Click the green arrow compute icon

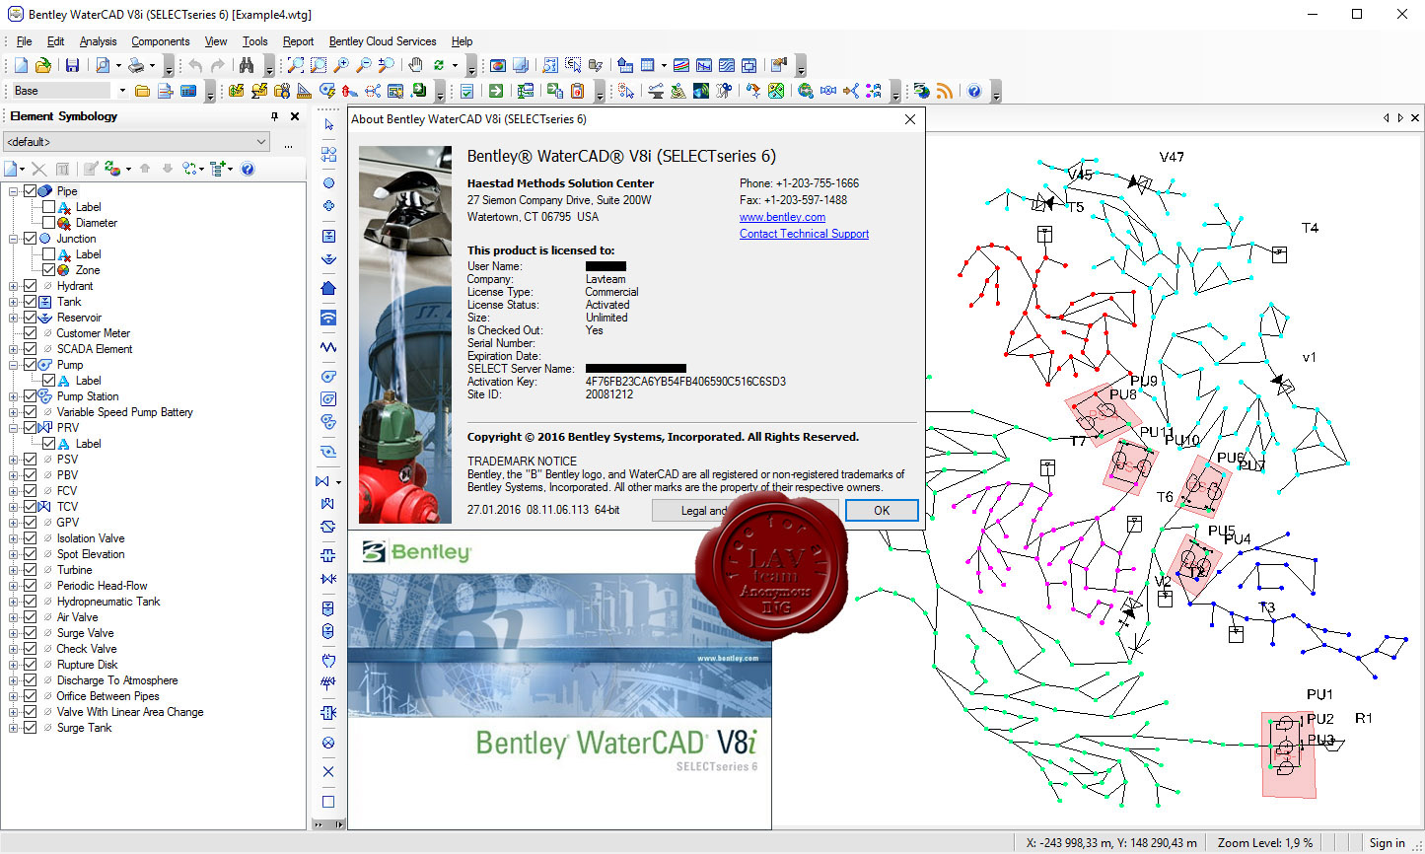click(496, 91)
